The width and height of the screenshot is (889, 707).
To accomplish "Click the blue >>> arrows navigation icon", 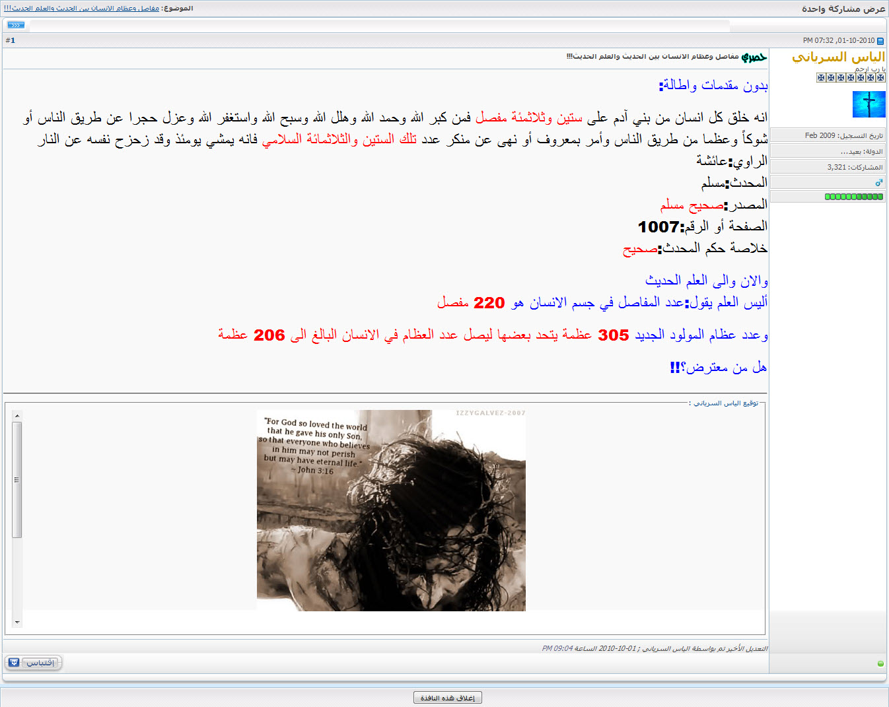I will tap(16, 25).
